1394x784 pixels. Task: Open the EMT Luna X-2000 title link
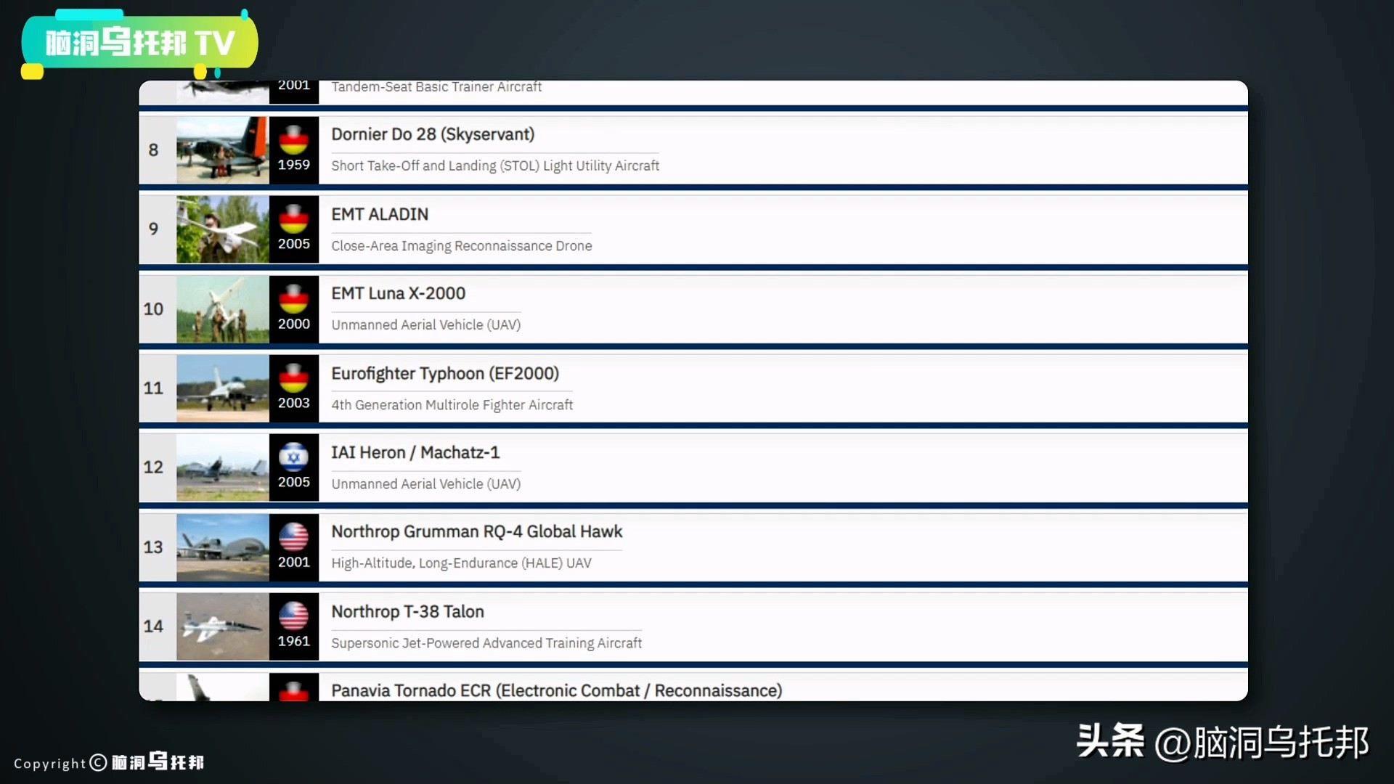[398, 293]
